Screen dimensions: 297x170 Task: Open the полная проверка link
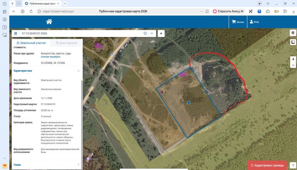point(50,57)
